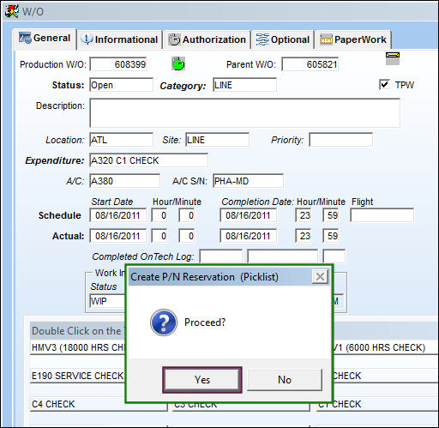Click the Status field showing Open
Viewport: 439px width, 428px height.
[121, 85]
